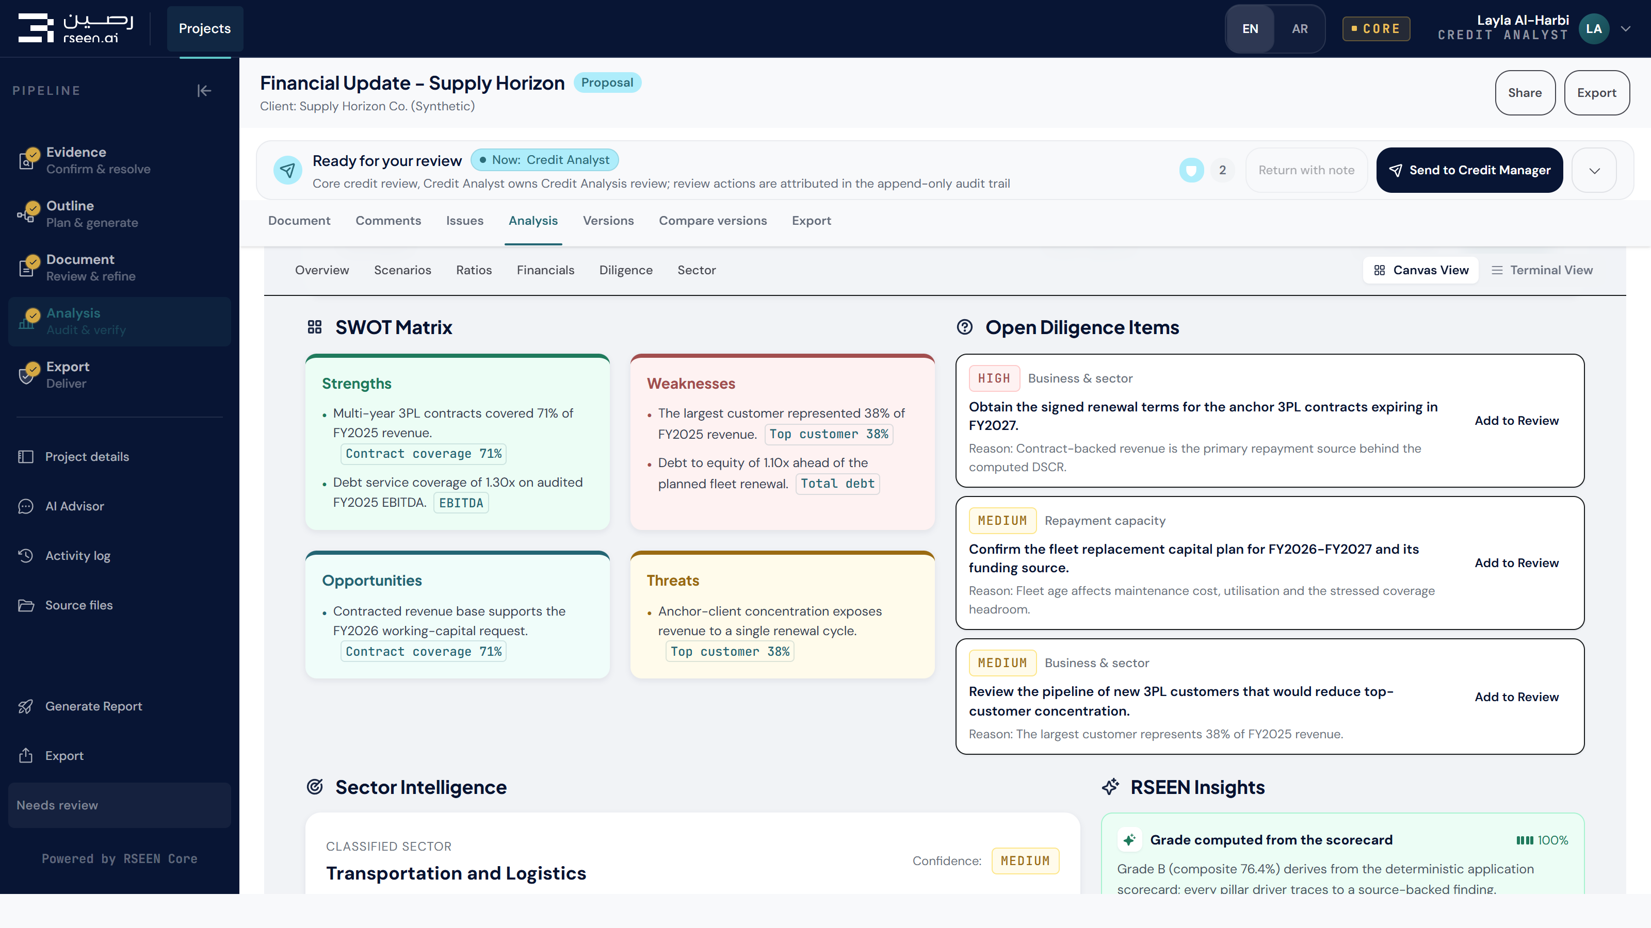This screenshot has height=928, width=1651.
Task: Open the Versions tab
Action: click(x=608, y=221)
